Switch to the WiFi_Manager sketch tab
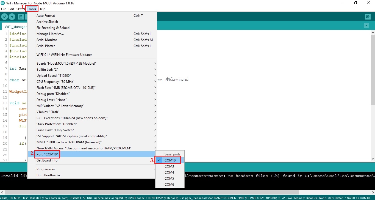Screen dimensions: 375x200 15,27
